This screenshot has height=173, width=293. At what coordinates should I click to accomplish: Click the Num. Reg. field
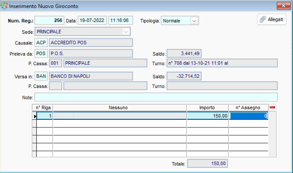(x=49, y=21)
